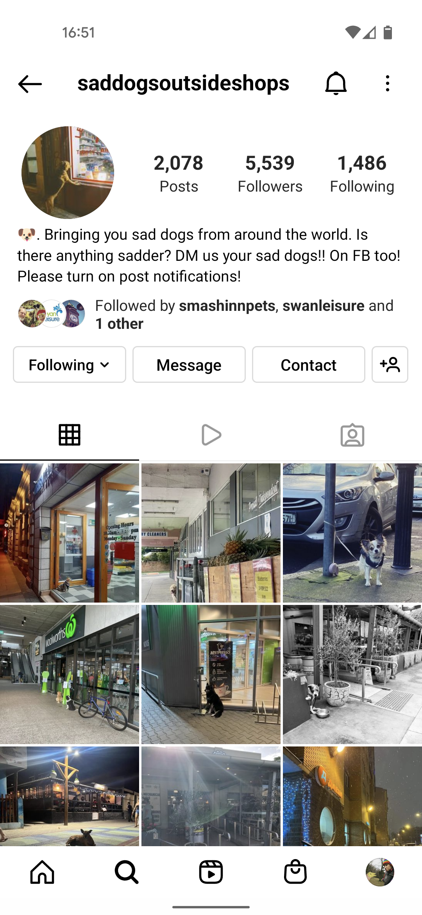Switch to the grid posts tab
The image size is (422, 915).
point(70,435)
